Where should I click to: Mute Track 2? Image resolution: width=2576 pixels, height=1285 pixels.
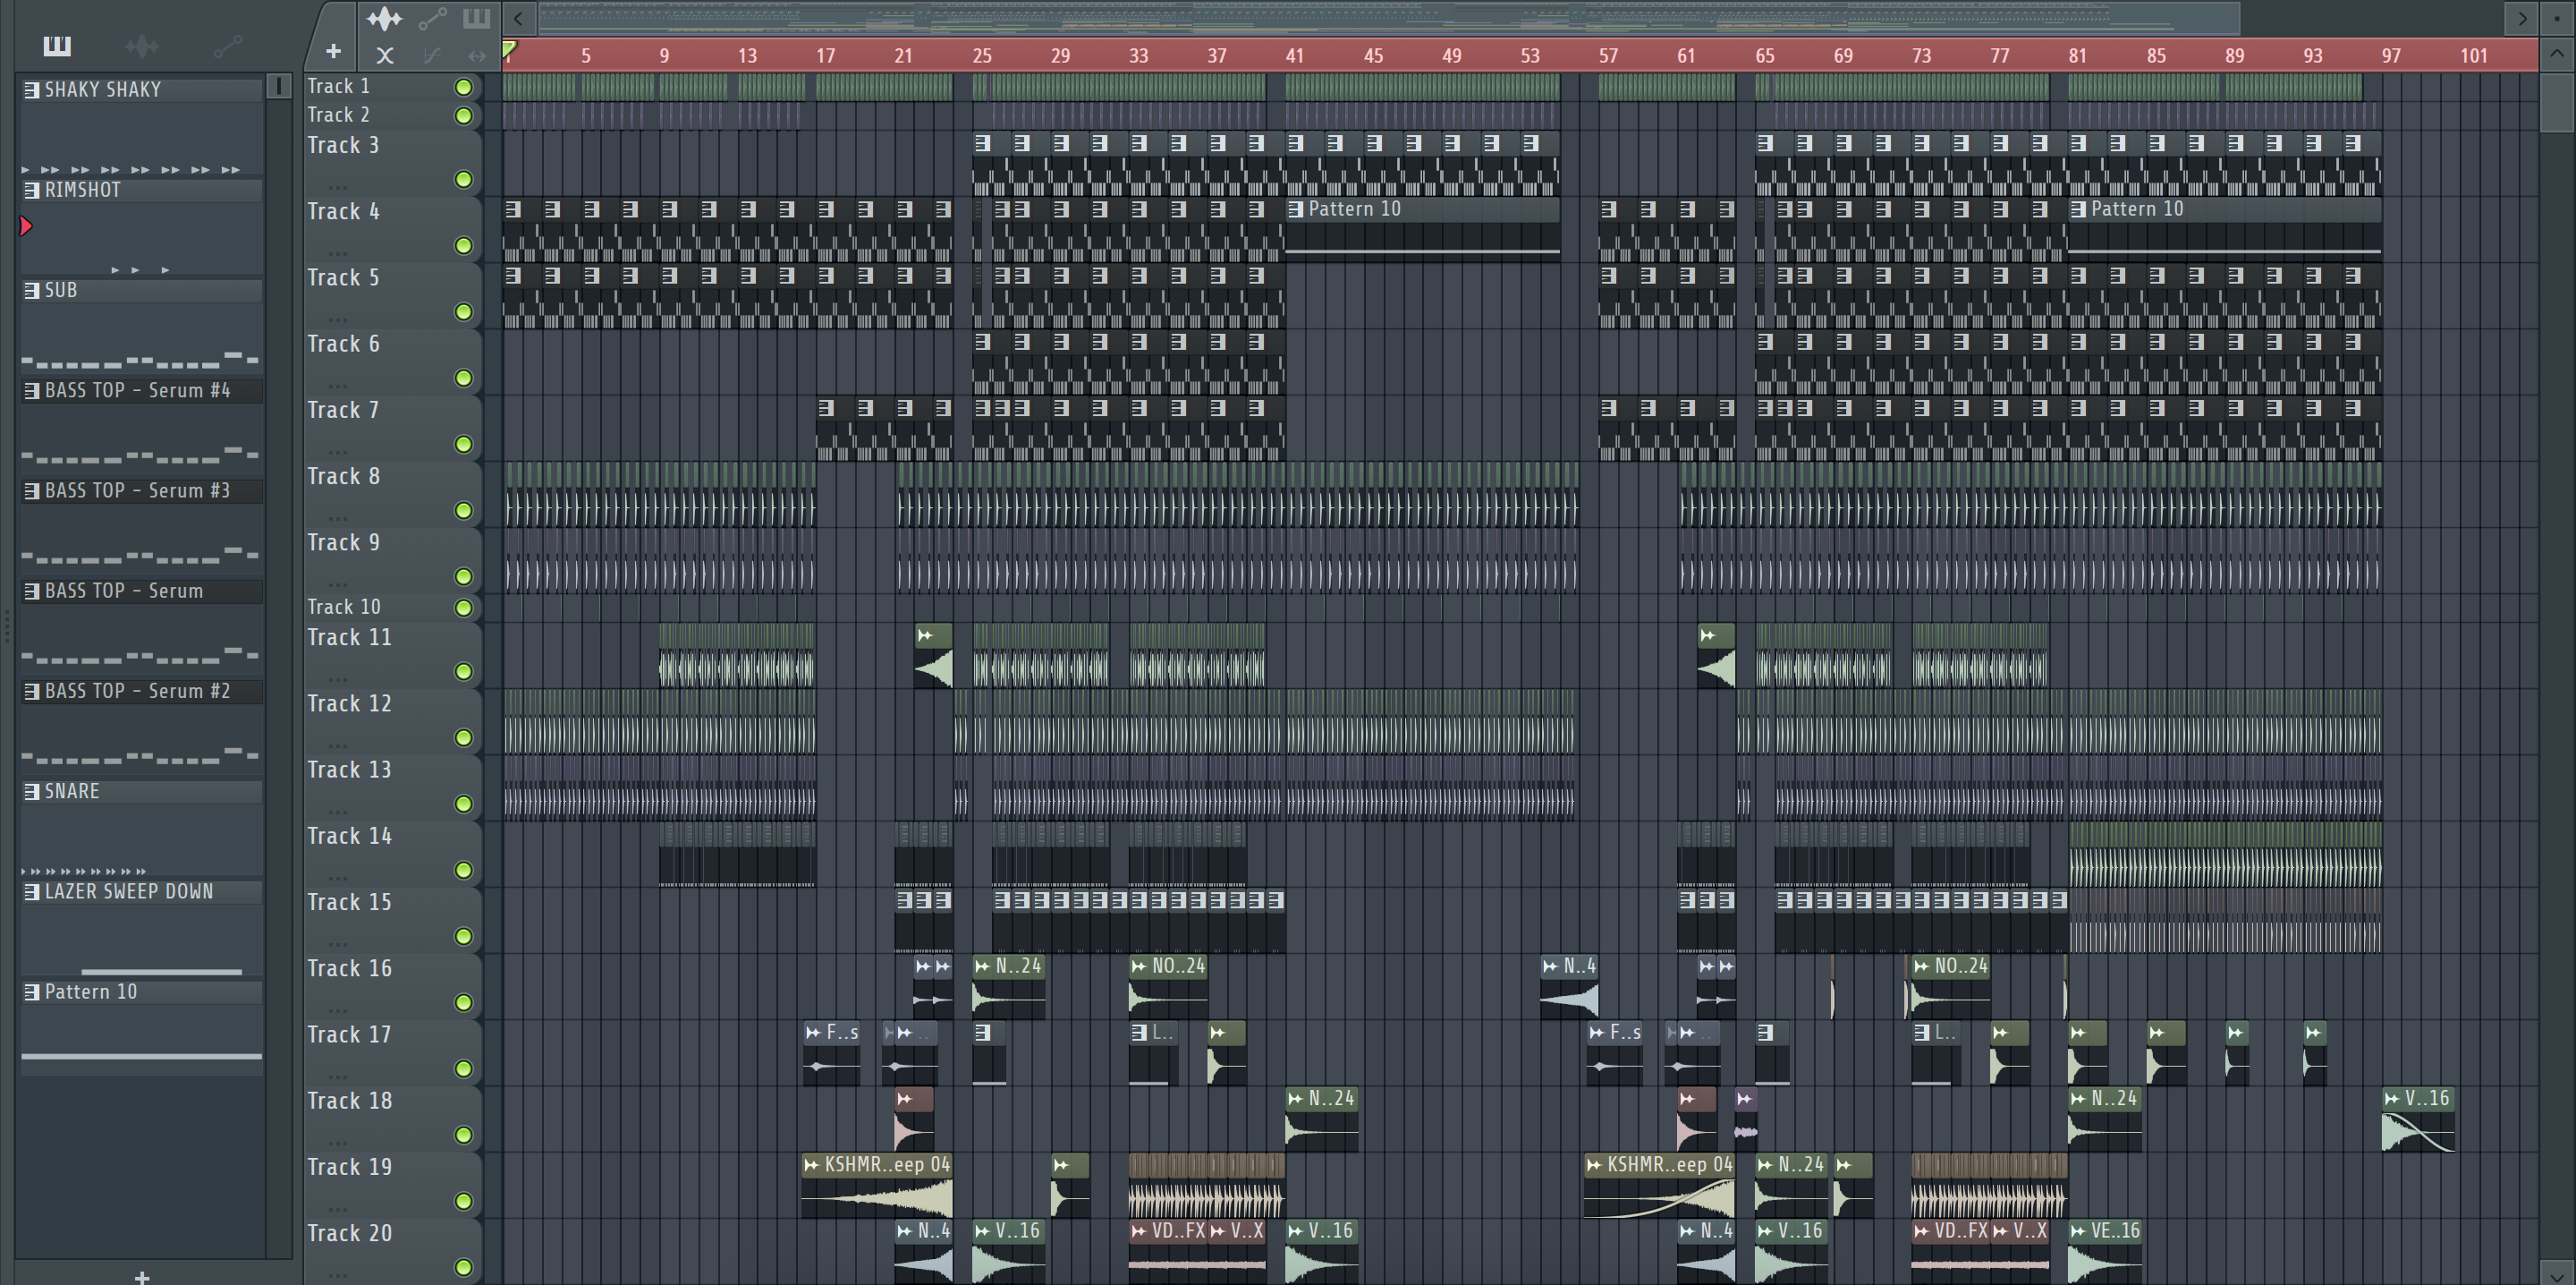point(463,116)
